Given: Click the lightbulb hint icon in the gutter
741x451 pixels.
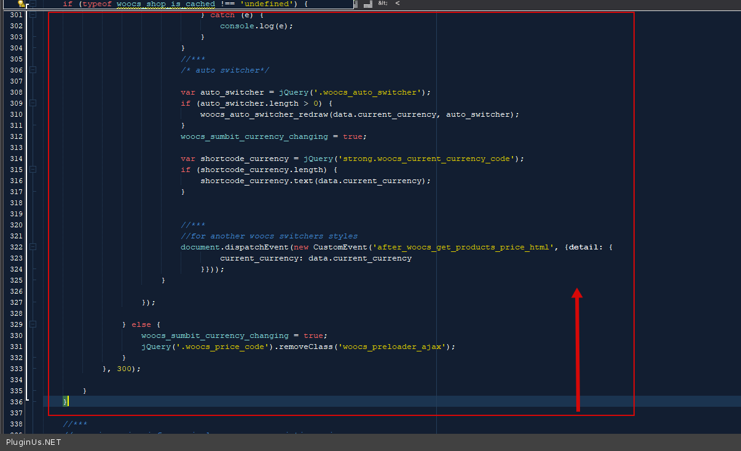Looking at the screenshot, I should [x=21, y=4].
